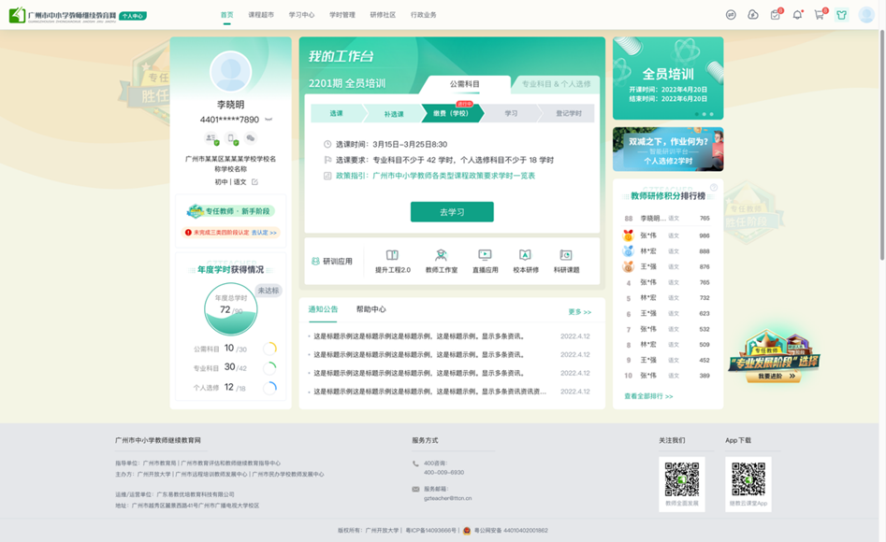Click the 去学习 button

[x=452, y=212]
